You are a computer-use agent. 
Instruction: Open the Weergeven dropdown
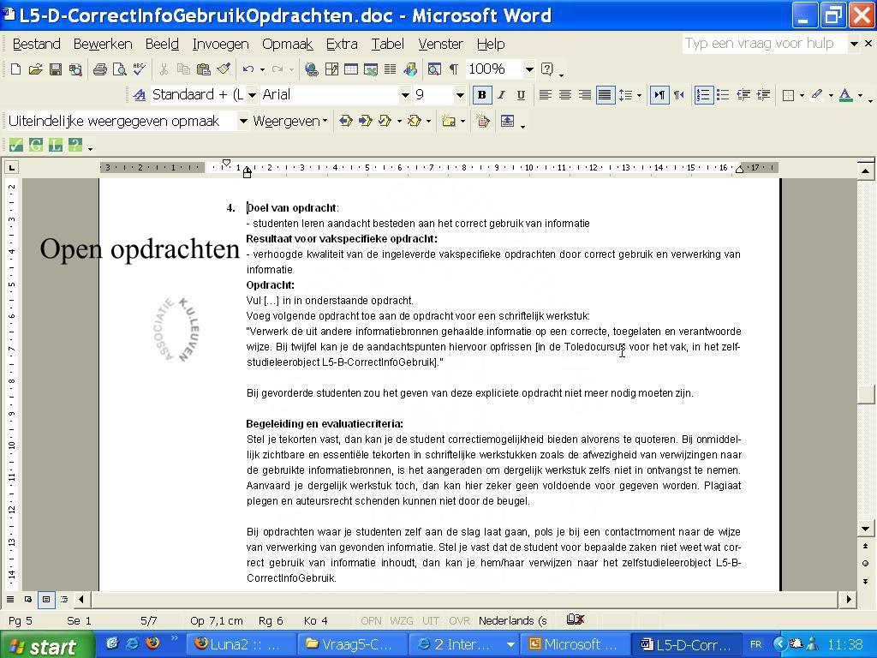point(289,121)
